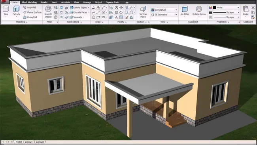Select the Spline draw tool
This screenshot has height=145, width=257.
(93, 12)
